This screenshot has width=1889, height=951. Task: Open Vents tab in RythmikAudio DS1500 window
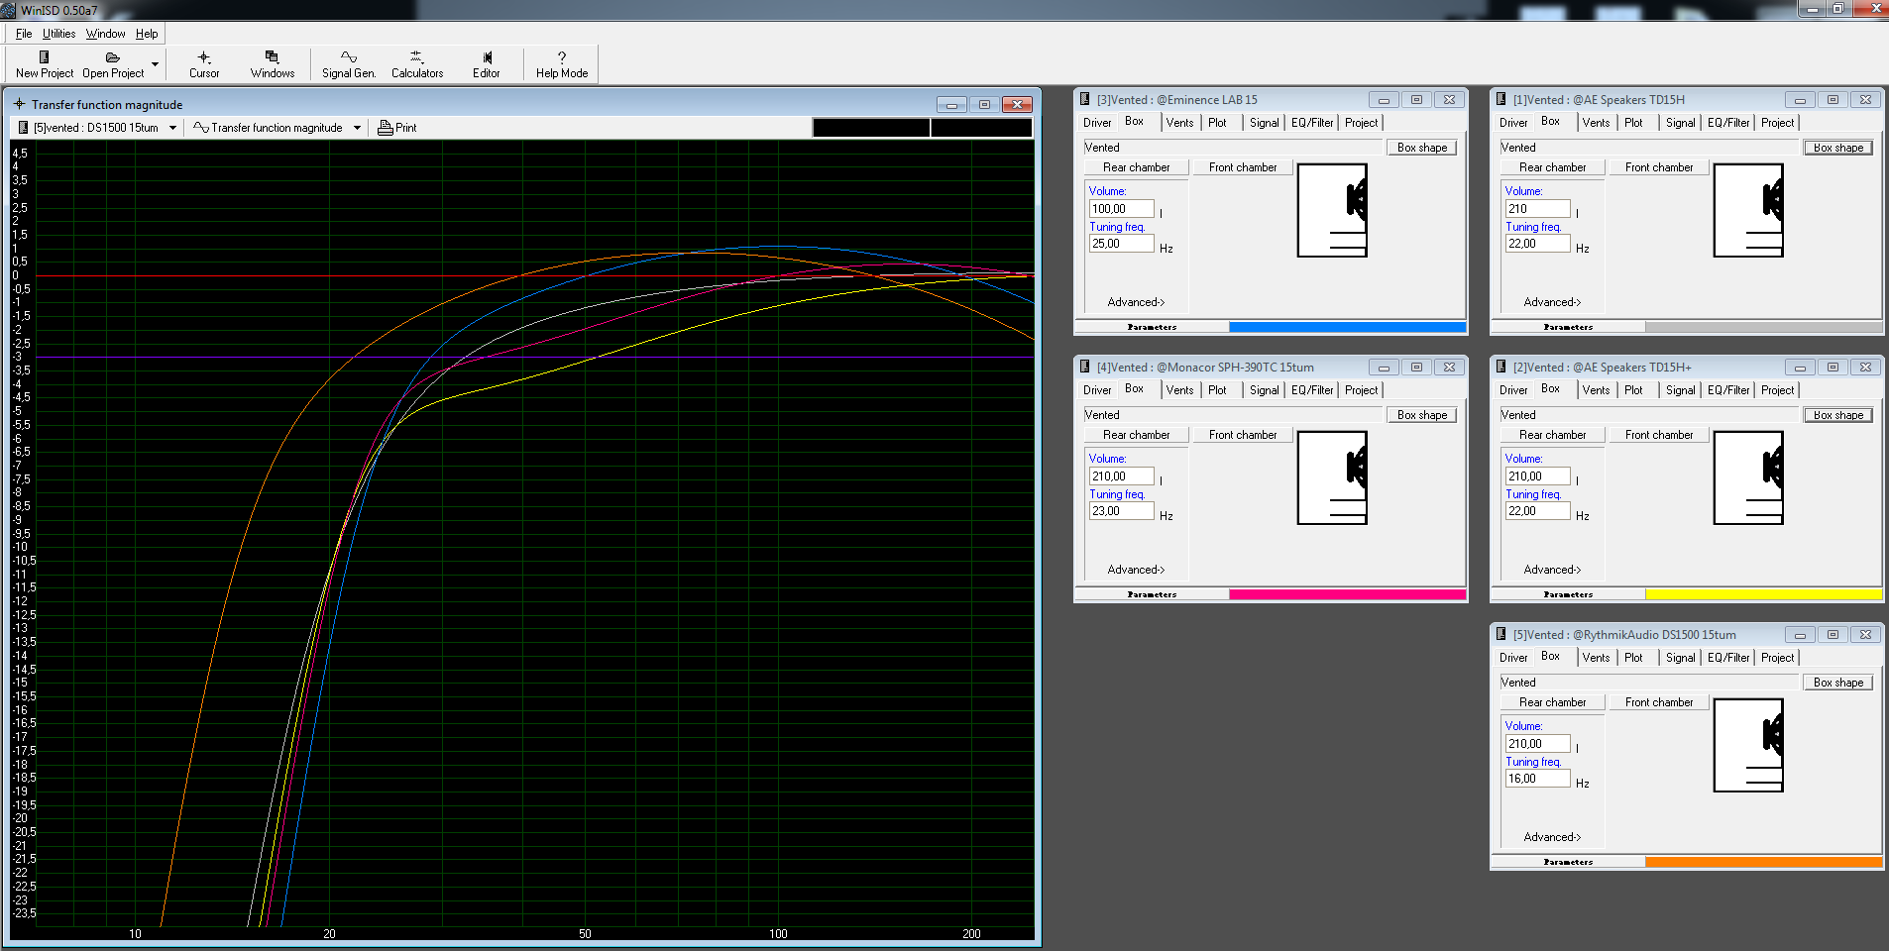[x=1596, y=658]
